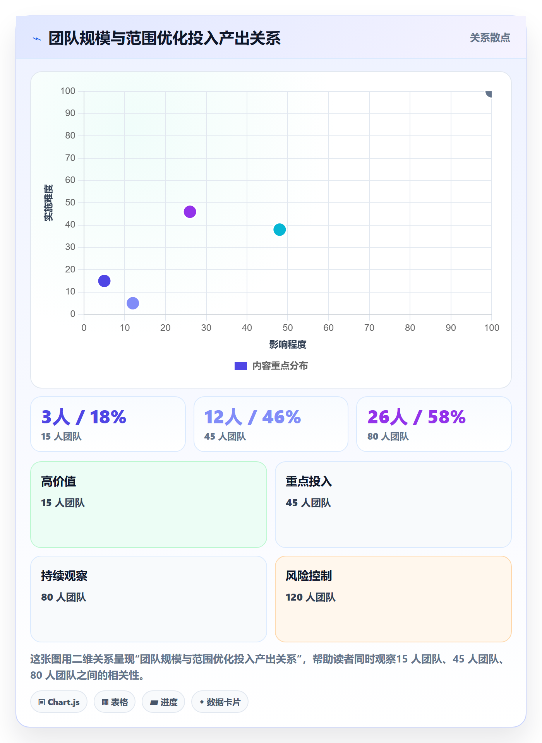Click the chart title 团队规模与范围优化投入产出关系
Screen dimensions: 542x743
click(x=165, y=38)
